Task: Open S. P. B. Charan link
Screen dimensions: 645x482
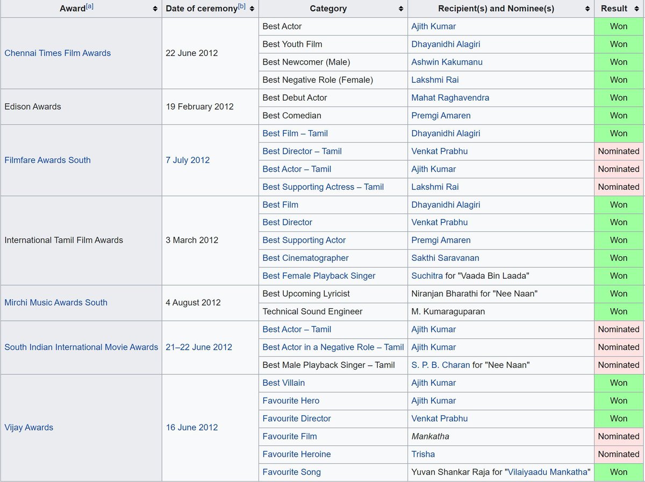Action: coord(441,365)
